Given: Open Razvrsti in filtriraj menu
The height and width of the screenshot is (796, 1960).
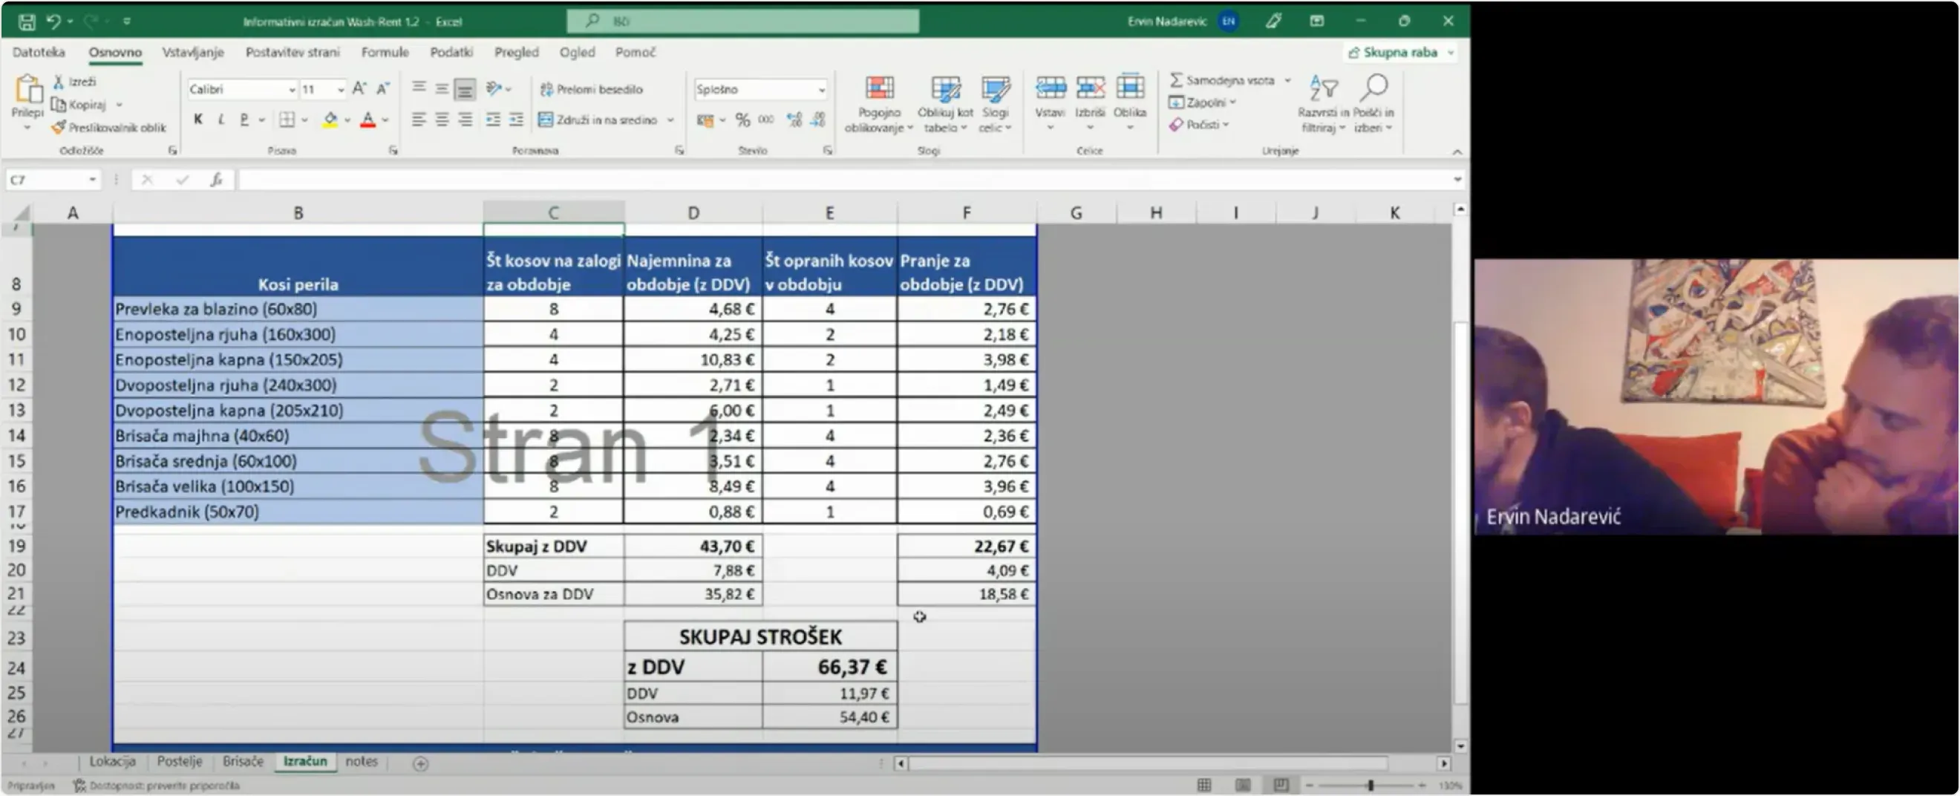Looking at the screenshot, I should 1323,104.
